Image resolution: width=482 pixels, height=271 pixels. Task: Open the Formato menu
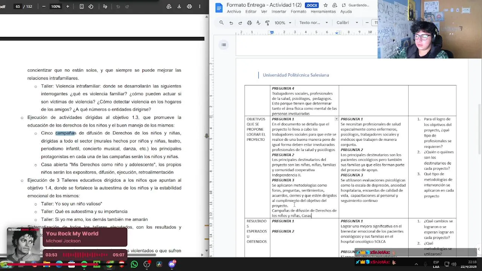[x=299, y=12]
